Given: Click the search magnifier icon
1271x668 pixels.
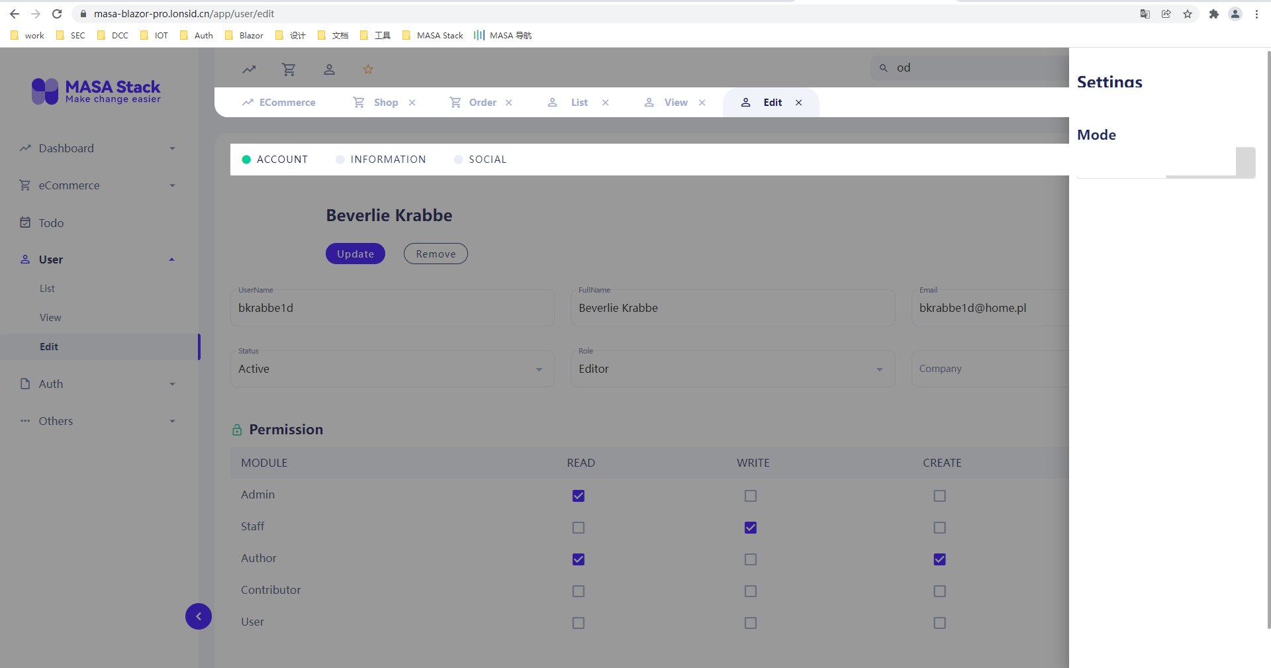Looking at the screenshot, I should click(x=883, y=67).
